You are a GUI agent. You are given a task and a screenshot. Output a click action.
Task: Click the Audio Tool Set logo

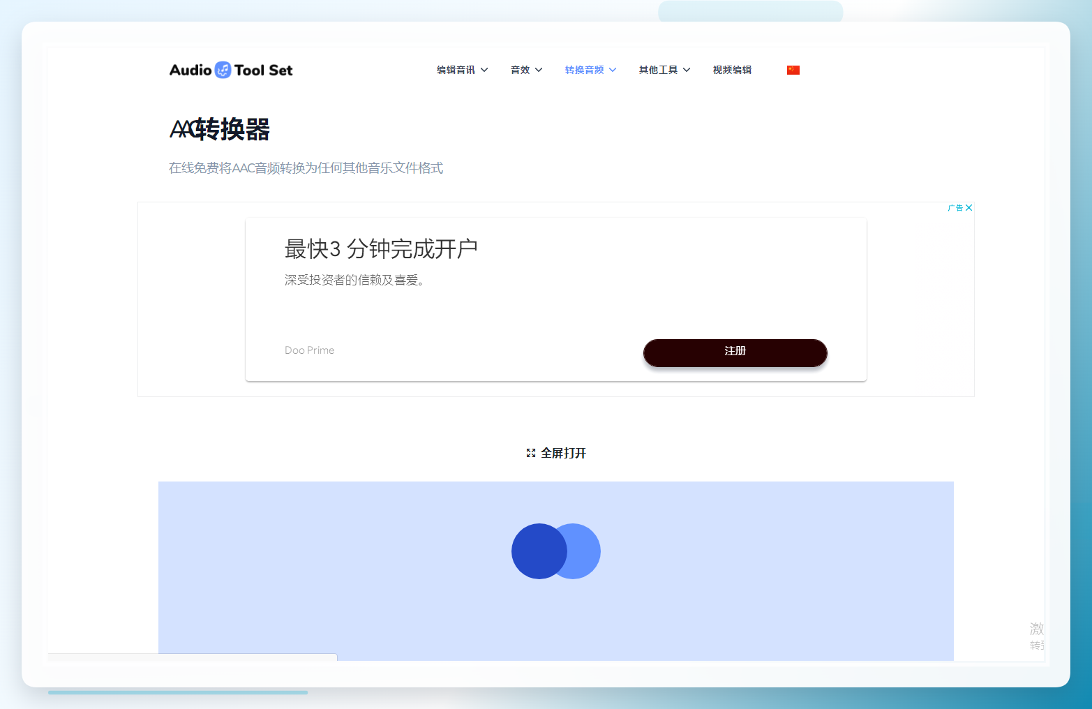pos(231,70)
